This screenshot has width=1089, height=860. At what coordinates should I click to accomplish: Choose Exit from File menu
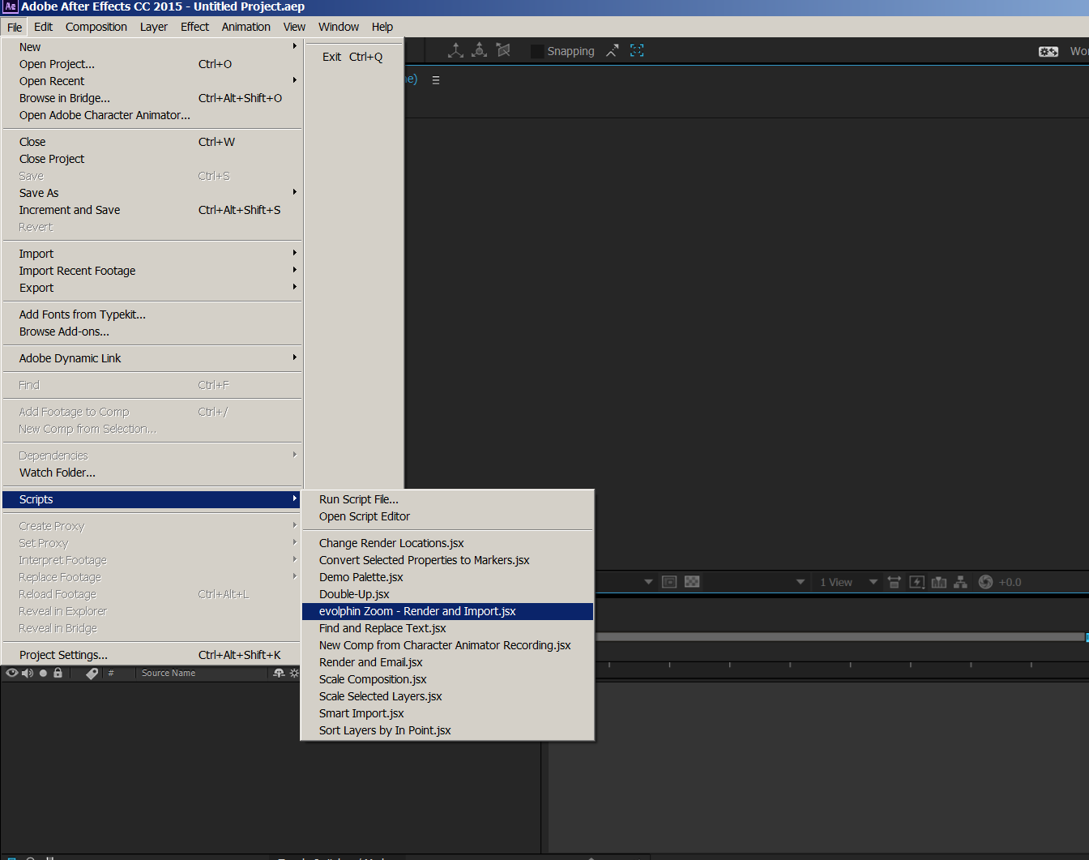point(353,57)
